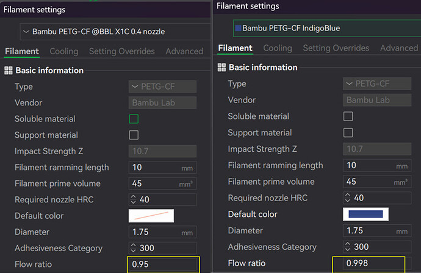The image size is (421, 273).
Task: Click the Required nozzle HRC stepper in left panel
Action: pos(133,199)
